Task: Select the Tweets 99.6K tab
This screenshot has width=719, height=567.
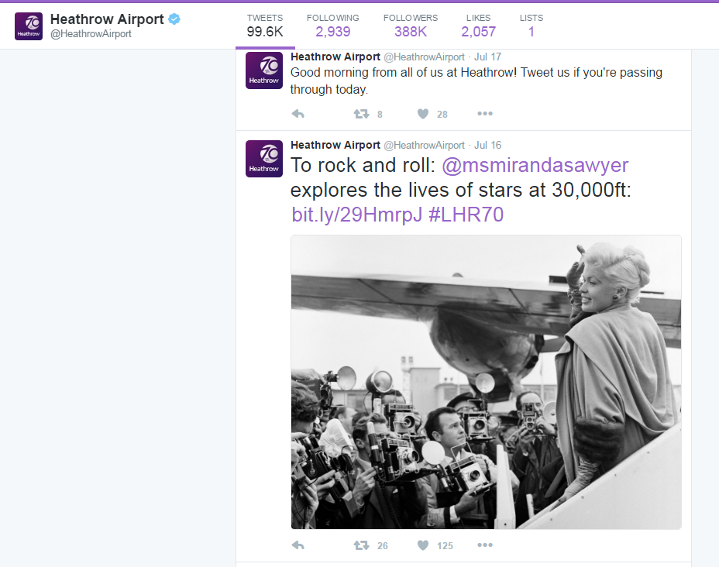Action: click(x=265, y=26)
